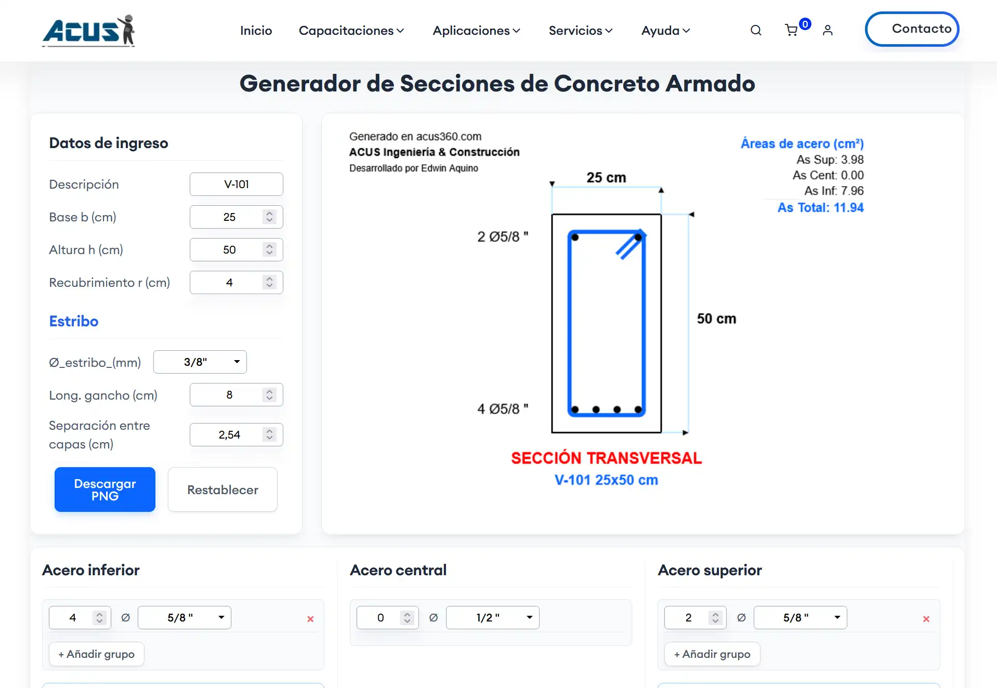Click the Recubrimiento r stepper arrows
This screenshot has width=997, height=688.
click(x=269, y=282)
